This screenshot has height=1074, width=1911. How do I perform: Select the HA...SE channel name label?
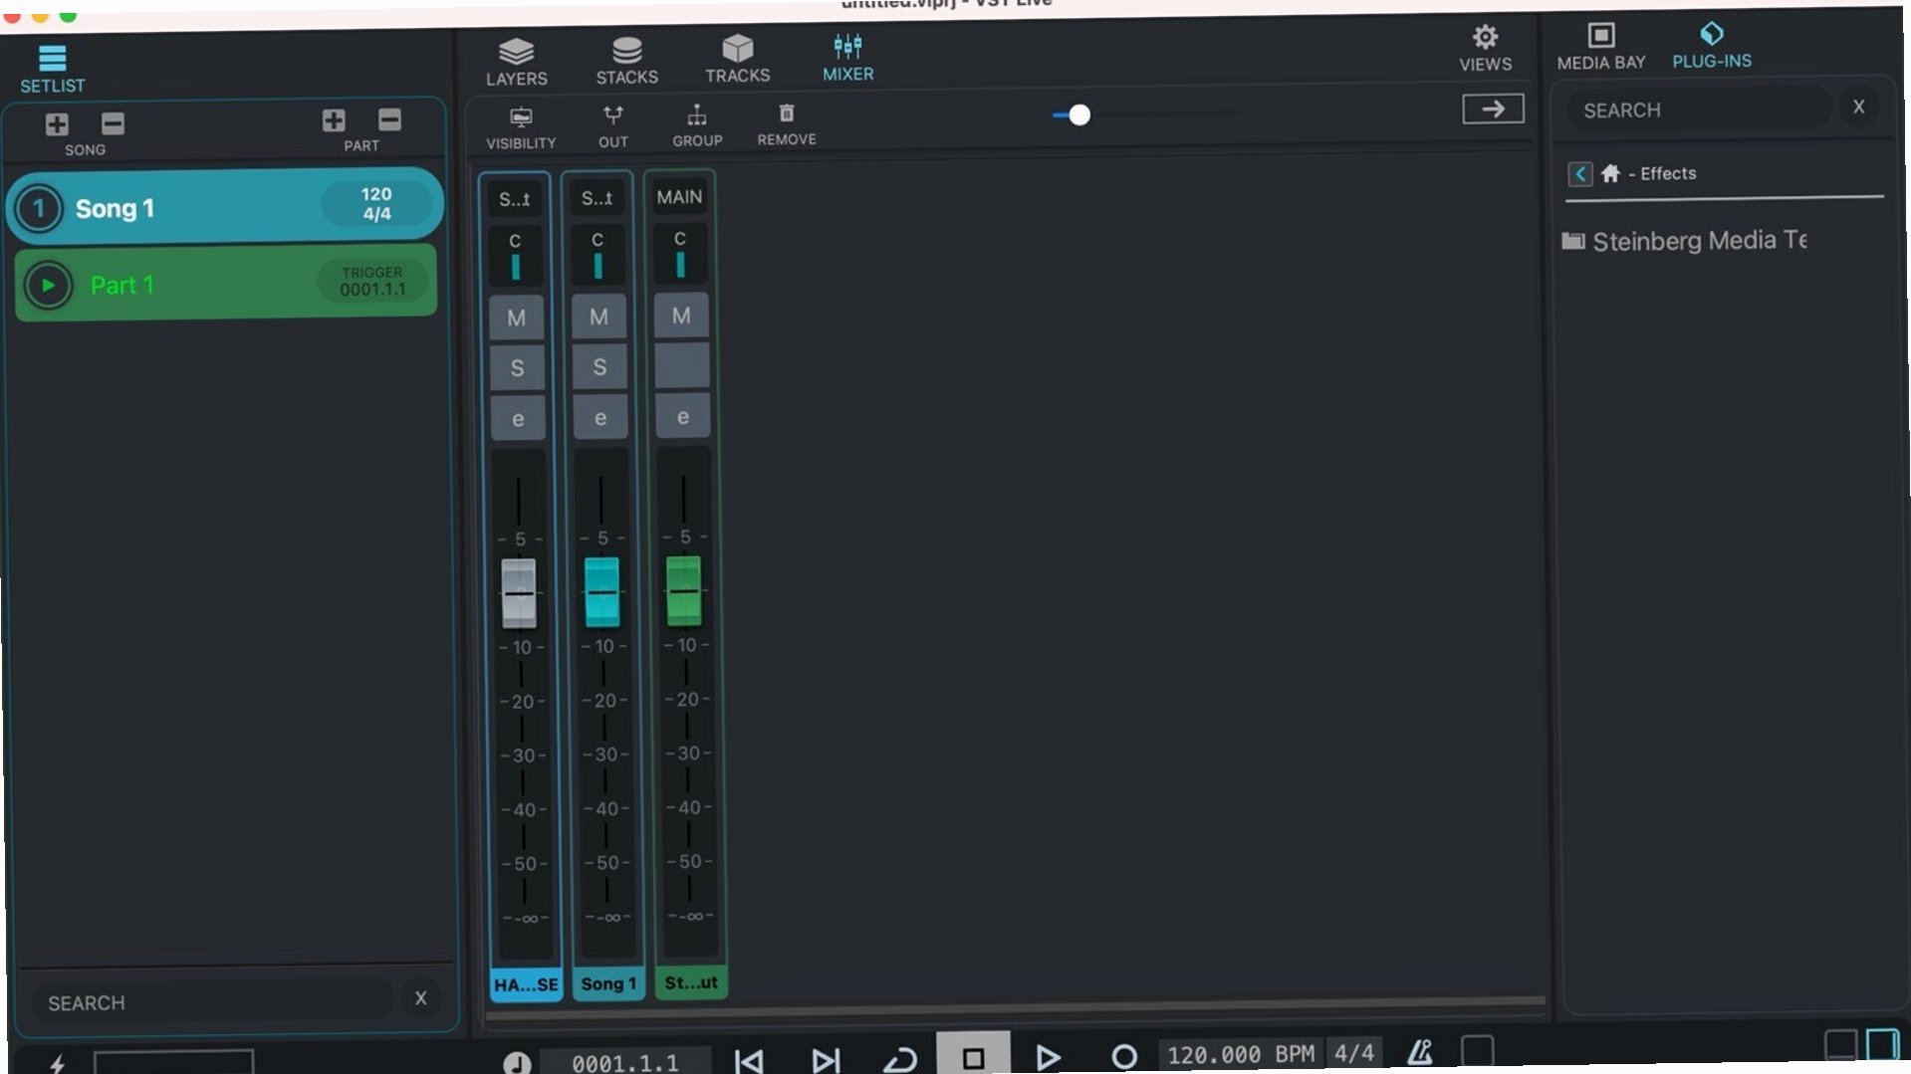[x=526, y=985]
